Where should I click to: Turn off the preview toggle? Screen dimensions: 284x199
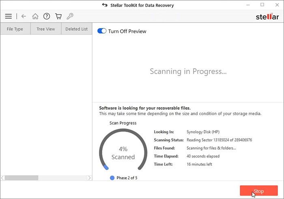[102, 31]
